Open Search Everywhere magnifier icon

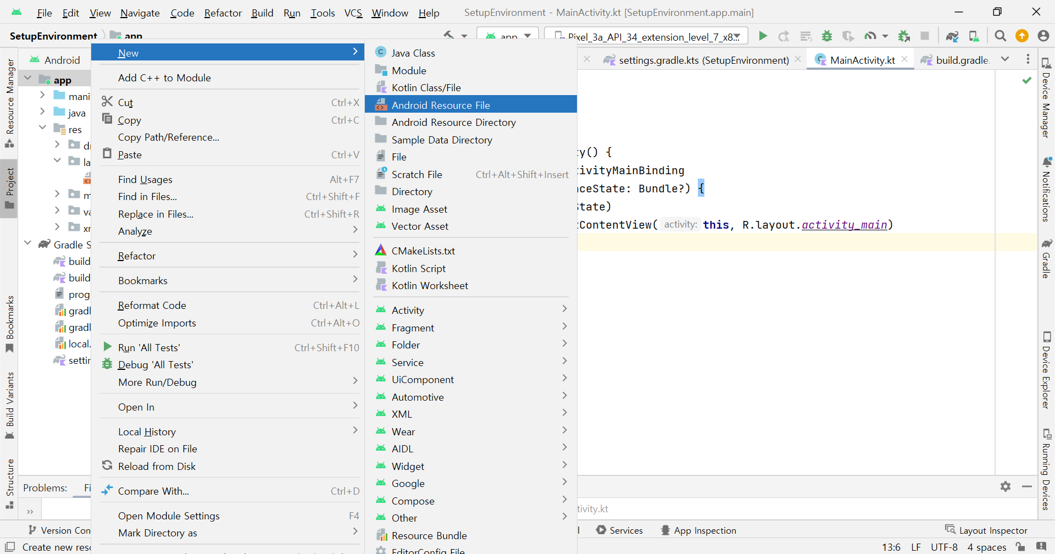tap(1001, 36)
